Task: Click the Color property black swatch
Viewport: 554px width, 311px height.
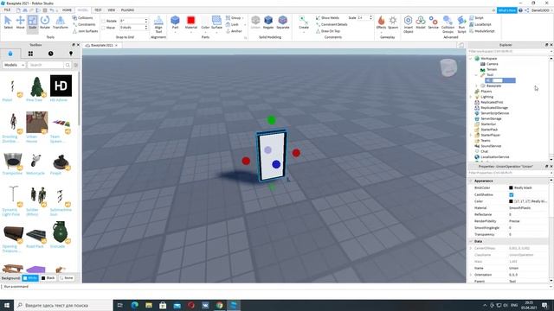Action: point(511,201)
